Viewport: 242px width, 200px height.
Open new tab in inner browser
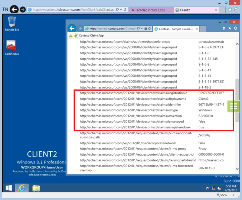(203, 29)
